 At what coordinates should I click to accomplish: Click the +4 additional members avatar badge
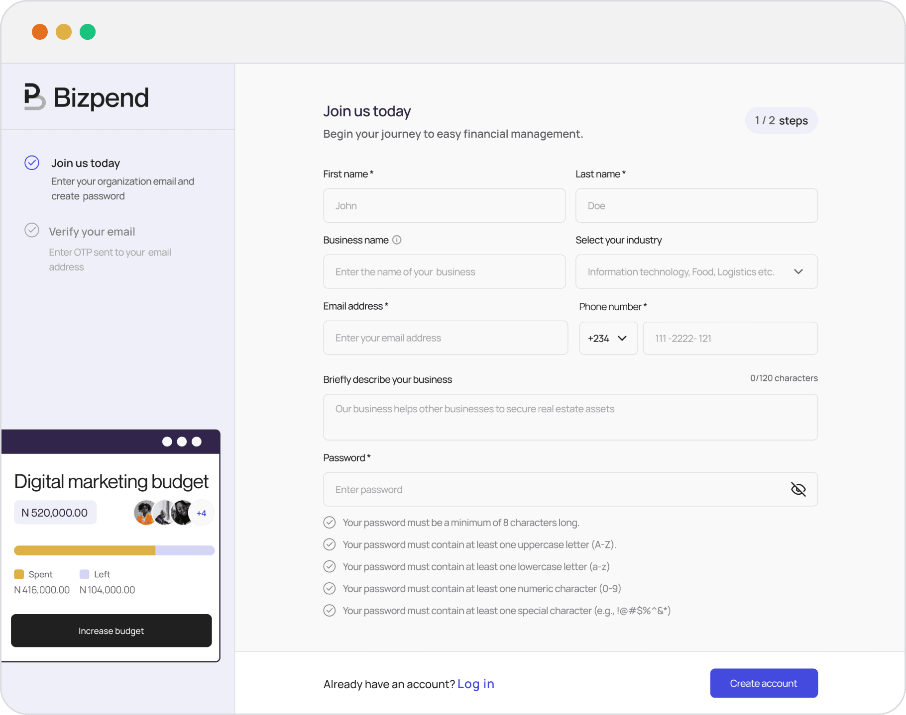pos(202,513)
